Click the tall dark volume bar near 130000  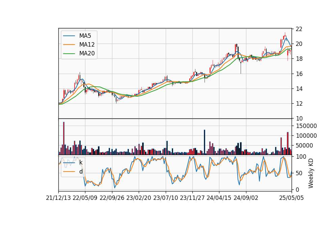(205, 142)
